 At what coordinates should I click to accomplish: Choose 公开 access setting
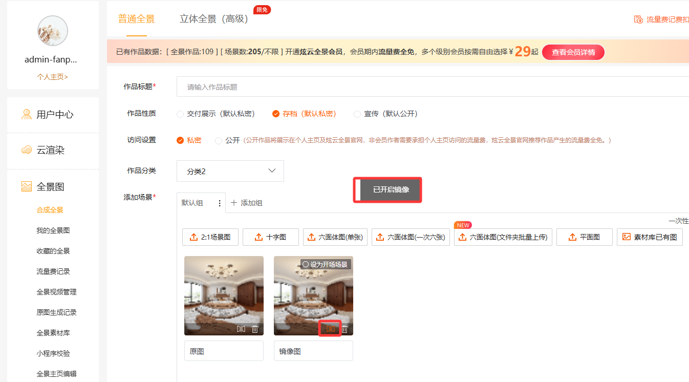(219, 140)
